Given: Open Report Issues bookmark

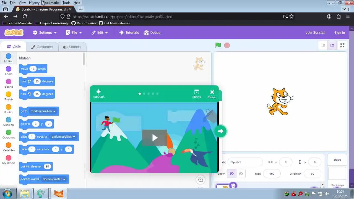Looking at the screenshot, I should [x=84, y=23].
